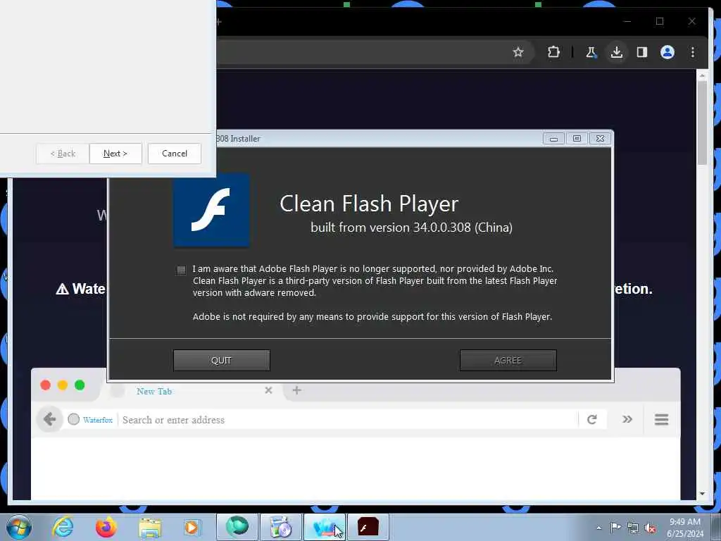
Task: Close the New Tab tab in Waterfox mockup
Action: click(268, 390)
